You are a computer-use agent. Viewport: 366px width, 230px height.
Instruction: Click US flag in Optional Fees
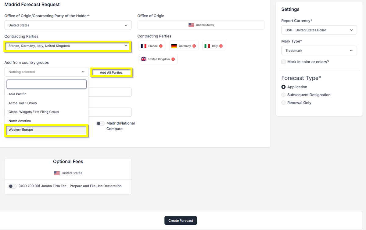57,173
